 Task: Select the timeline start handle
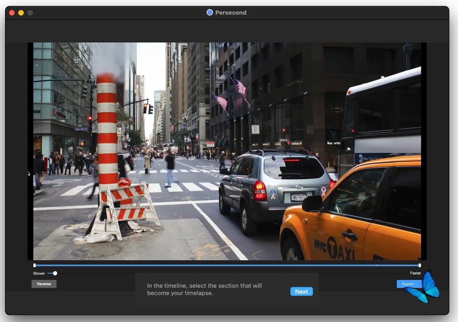pyautogui.click(x=35, y=265)
